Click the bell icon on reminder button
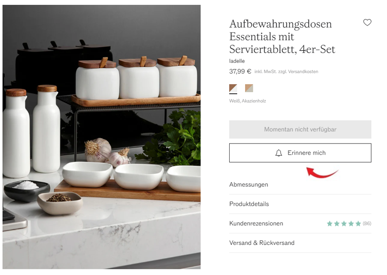This screenshot has width=387, height=275. [x=278, y=153]
